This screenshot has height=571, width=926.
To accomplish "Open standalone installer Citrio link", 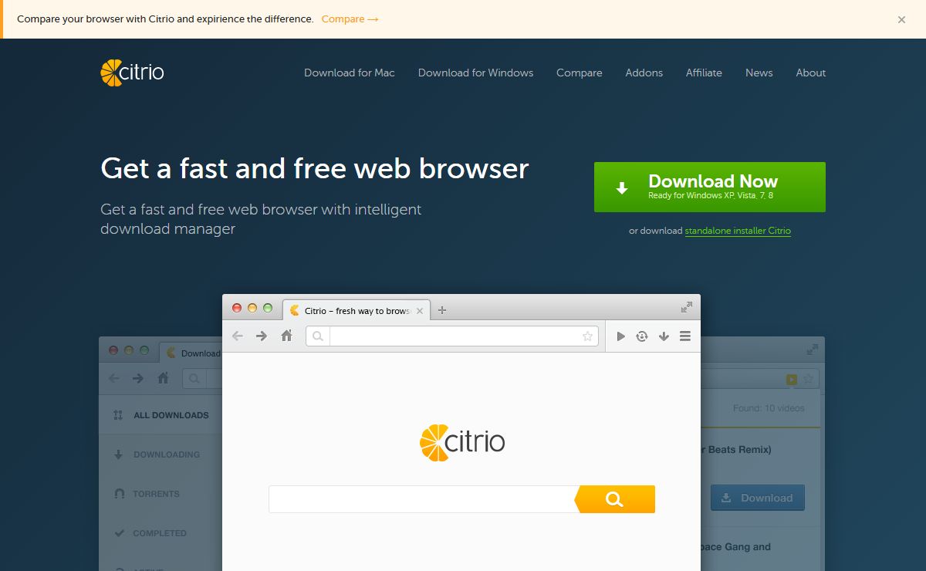I will [738, 231].
